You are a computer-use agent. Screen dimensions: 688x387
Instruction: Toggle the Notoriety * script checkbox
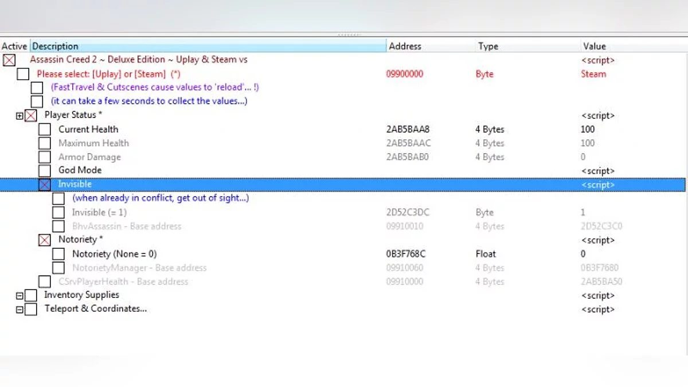45,240
